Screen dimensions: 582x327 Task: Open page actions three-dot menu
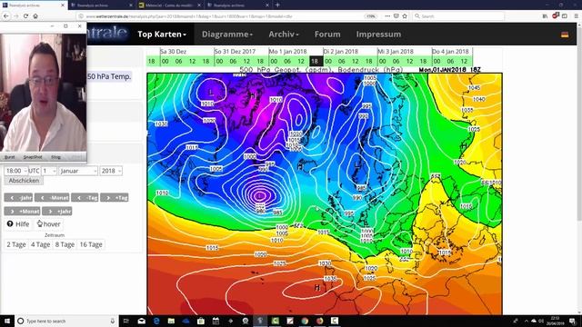pyautogui.click(x=387, y=16)
